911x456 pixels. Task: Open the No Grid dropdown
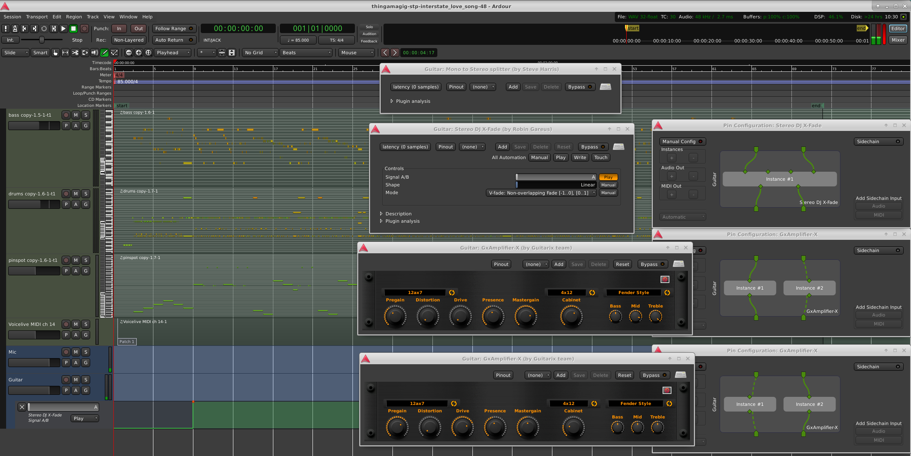click(x=260, y=53)
